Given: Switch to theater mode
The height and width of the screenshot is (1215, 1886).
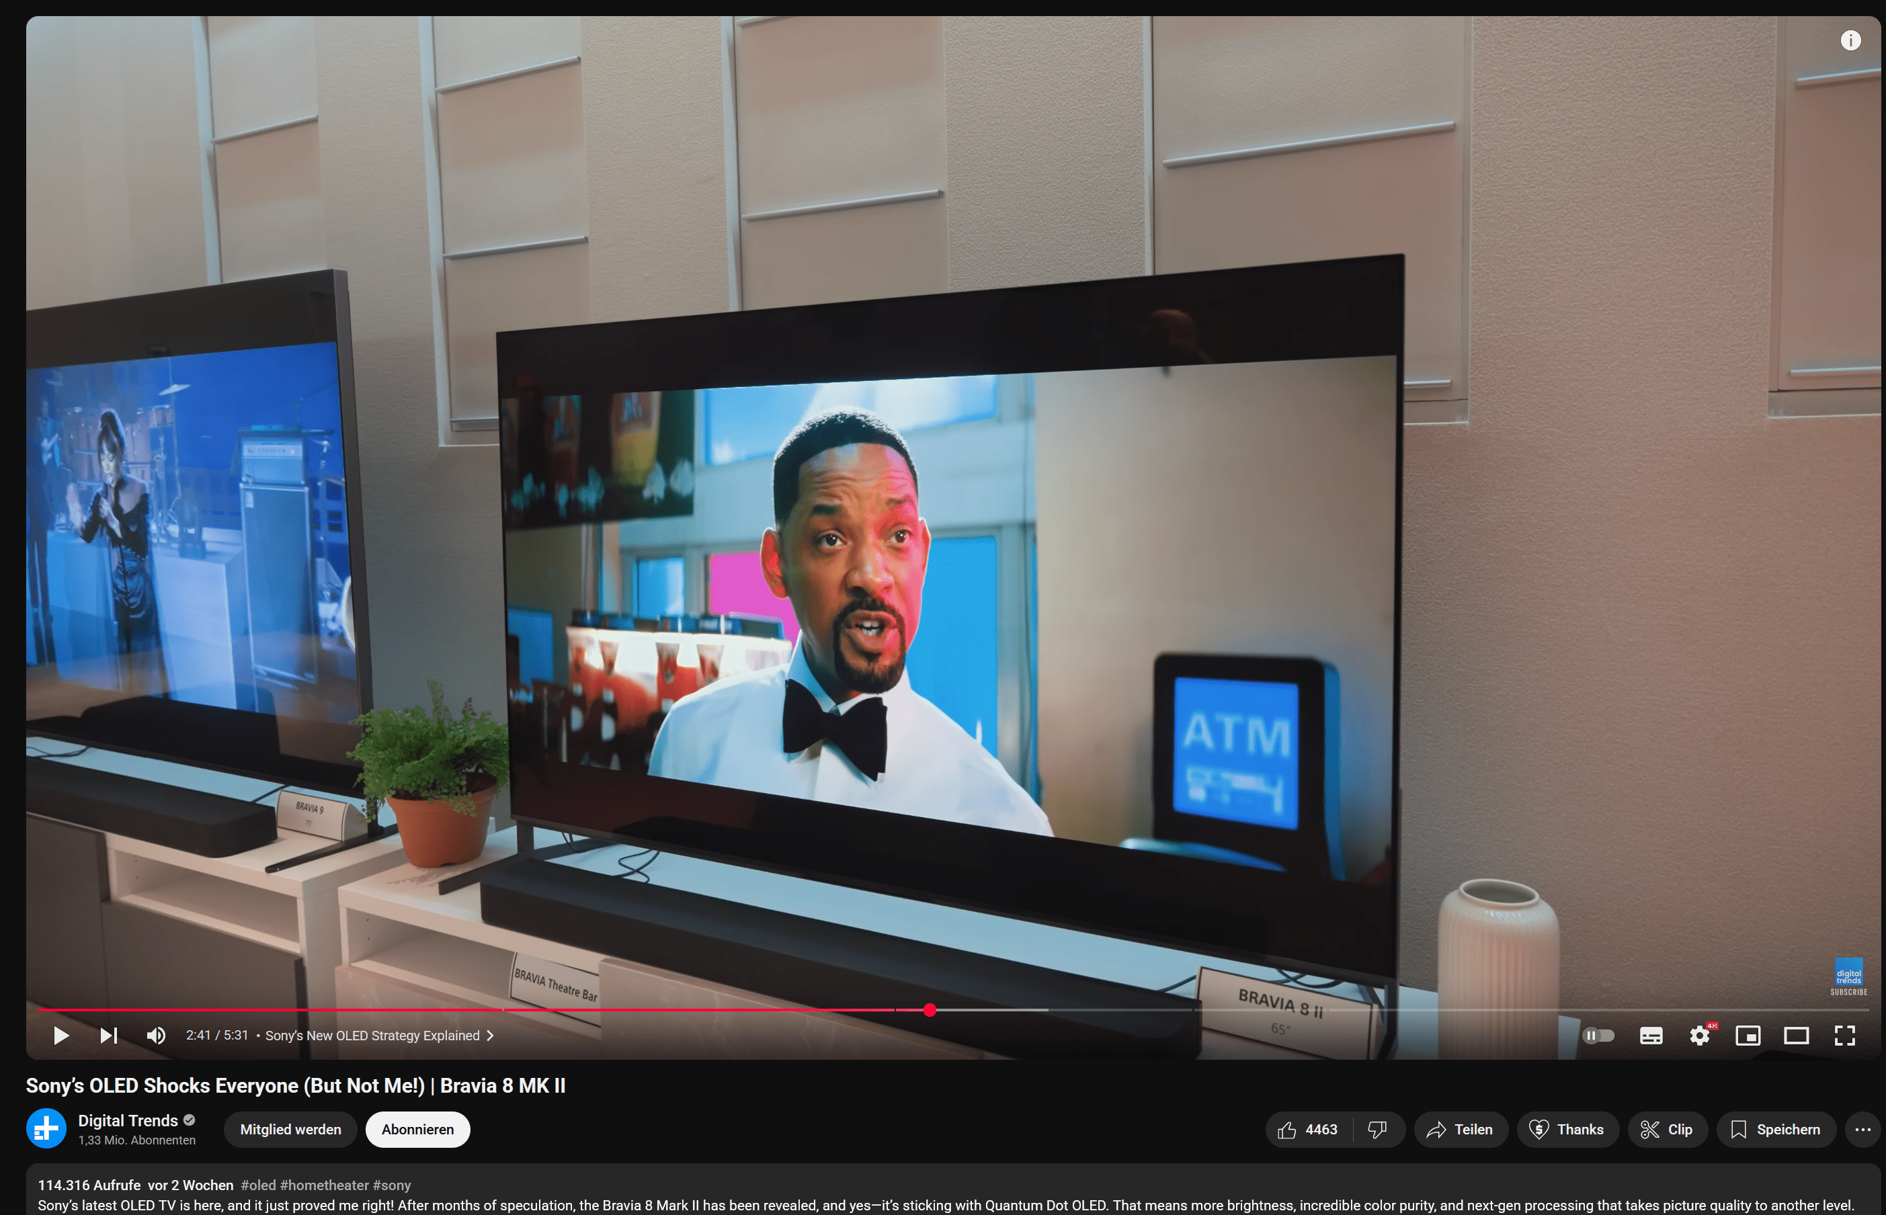Looking at the screenshot, I should click(x=1797, y=1035).
